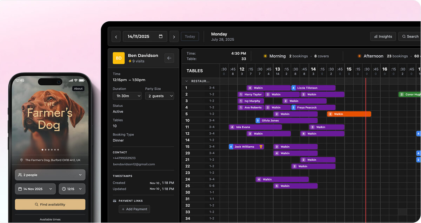Open the Party Size 2 guests dropdown
The image size is (421, 223).
pos(159,96)
